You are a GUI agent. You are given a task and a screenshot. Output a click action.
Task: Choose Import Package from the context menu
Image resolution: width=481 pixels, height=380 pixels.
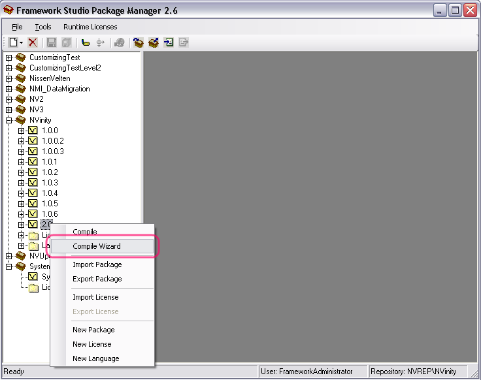tap(102, 264)
